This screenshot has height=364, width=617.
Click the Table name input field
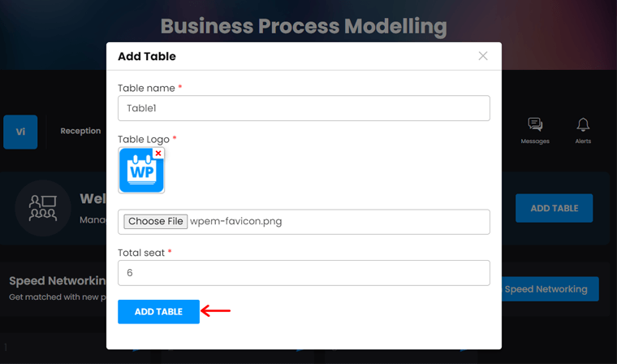click(x=304, y=108)
